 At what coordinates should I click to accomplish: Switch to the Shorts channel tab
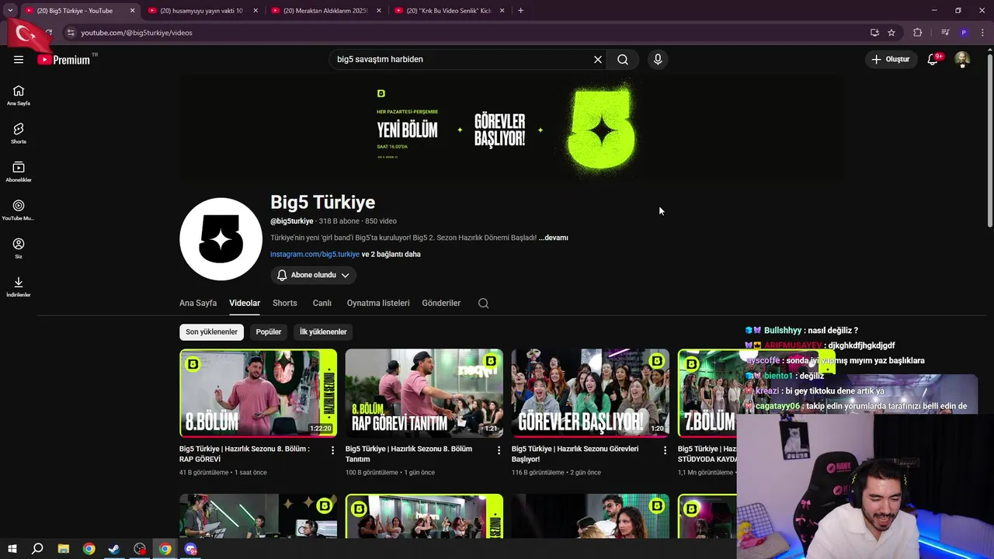pos(285,303)
